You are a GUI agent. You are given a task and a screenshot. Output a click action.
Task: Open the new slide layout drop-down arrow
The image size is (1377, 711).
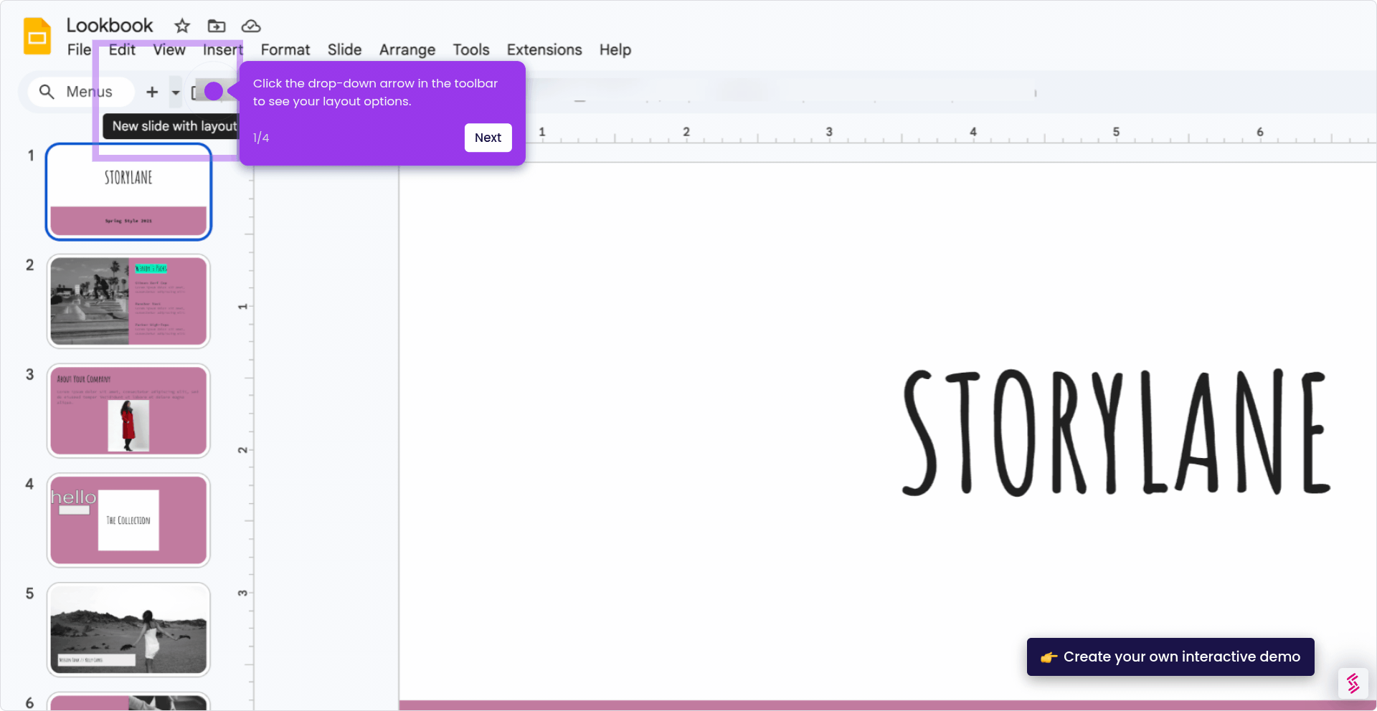click(x=176, y=92)
